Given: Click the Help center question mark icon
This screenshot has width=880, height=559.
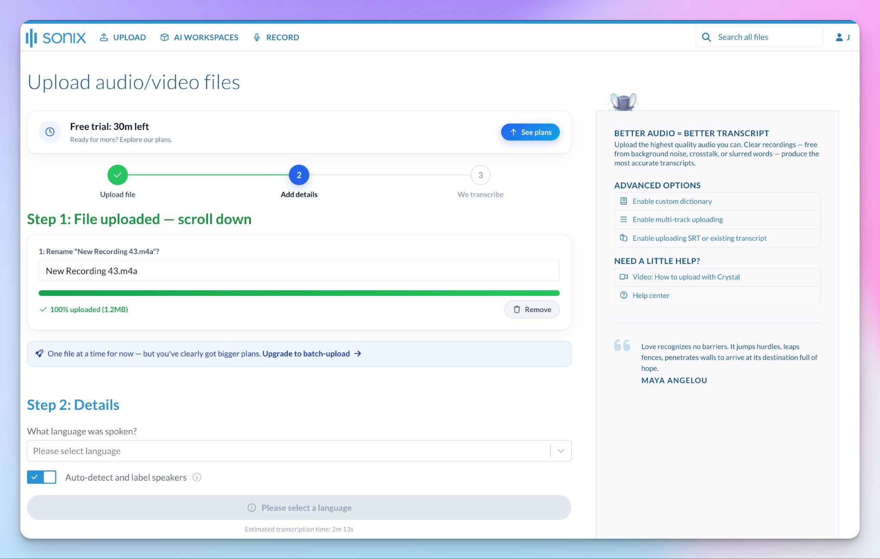Looking at the screenshot, I should [623, 295].
